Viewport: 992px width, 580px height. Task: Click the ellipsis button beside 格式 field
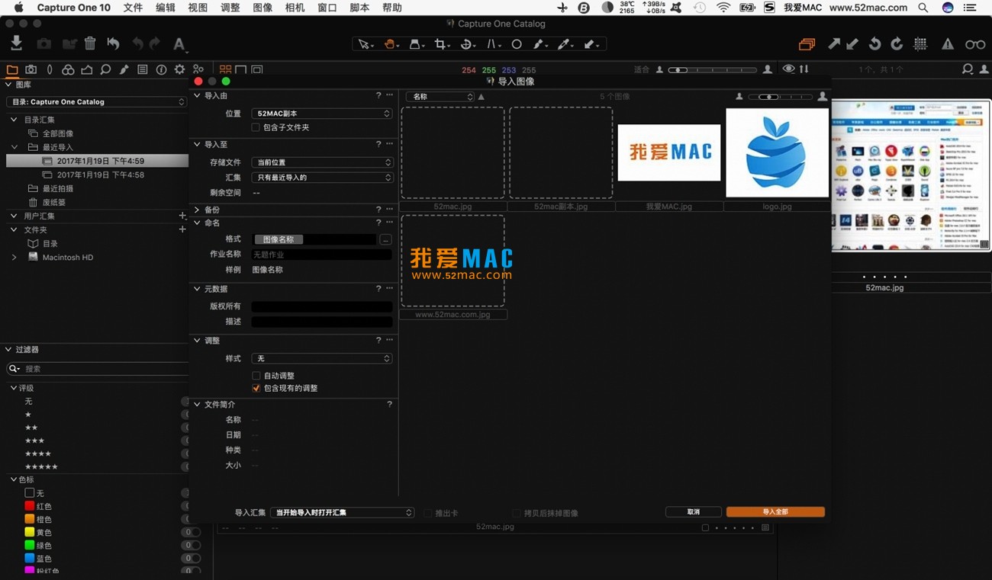tap(385, 239)
